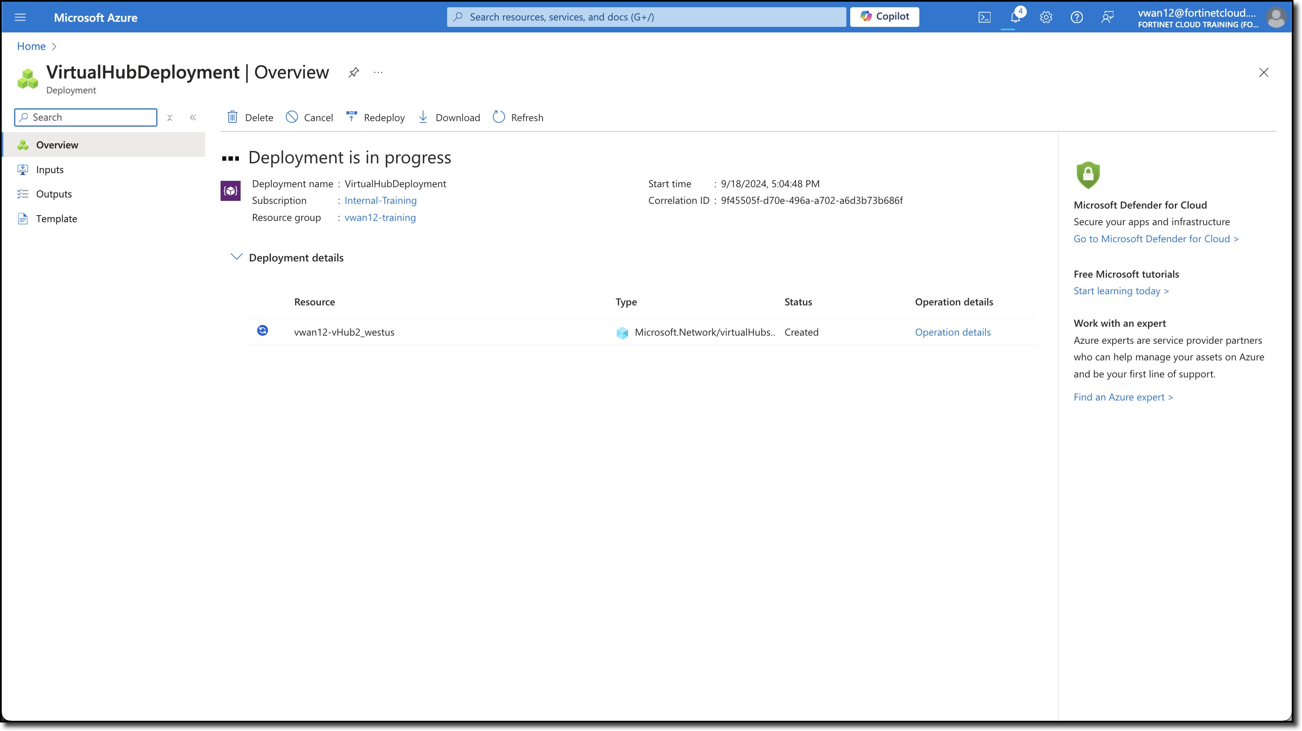Clear the sidebar search field
The width and height of the screenshot is (1302, 731).
coord(170,117)
